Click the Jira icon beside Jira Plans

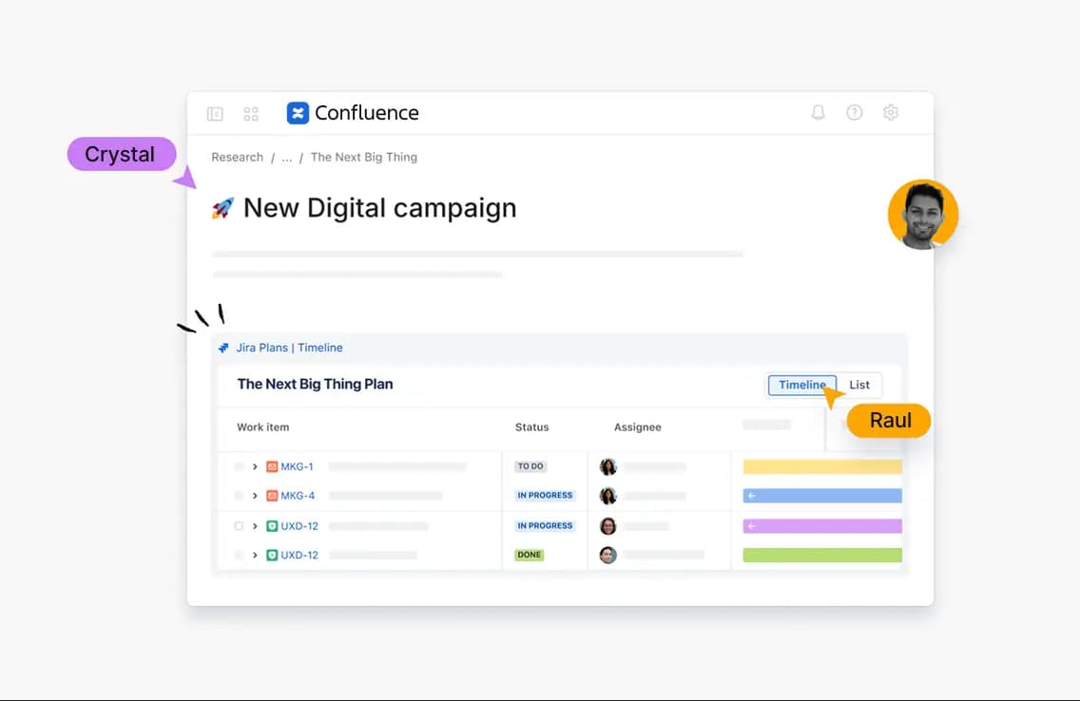(223, 348)
